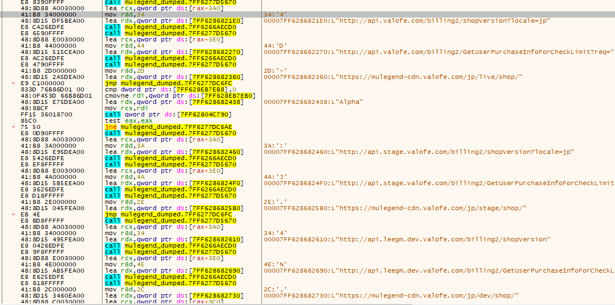The height and width of the screenshot is (305, 615).
Task: Click lea rdx with address 7FF628682460
Action: (175, 152)
